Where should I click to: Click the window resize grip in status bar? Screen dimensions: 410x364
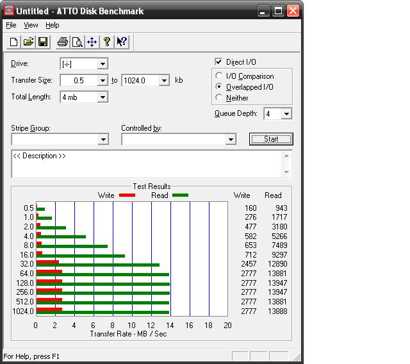297,357
